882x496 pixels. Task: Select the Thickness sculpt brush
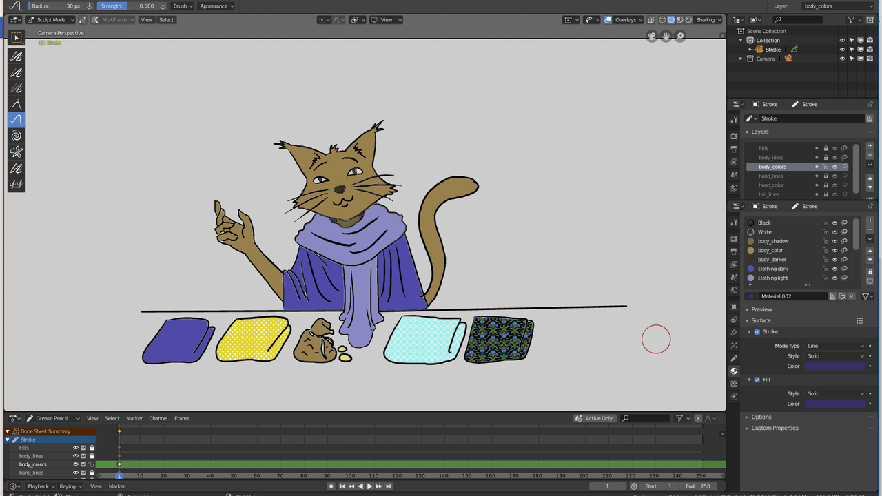click(x=16, y=72)
